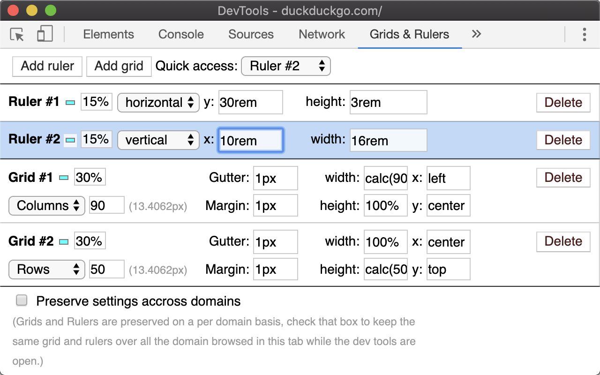
Task: Click the Add grid button
Action: pos(119,66)
